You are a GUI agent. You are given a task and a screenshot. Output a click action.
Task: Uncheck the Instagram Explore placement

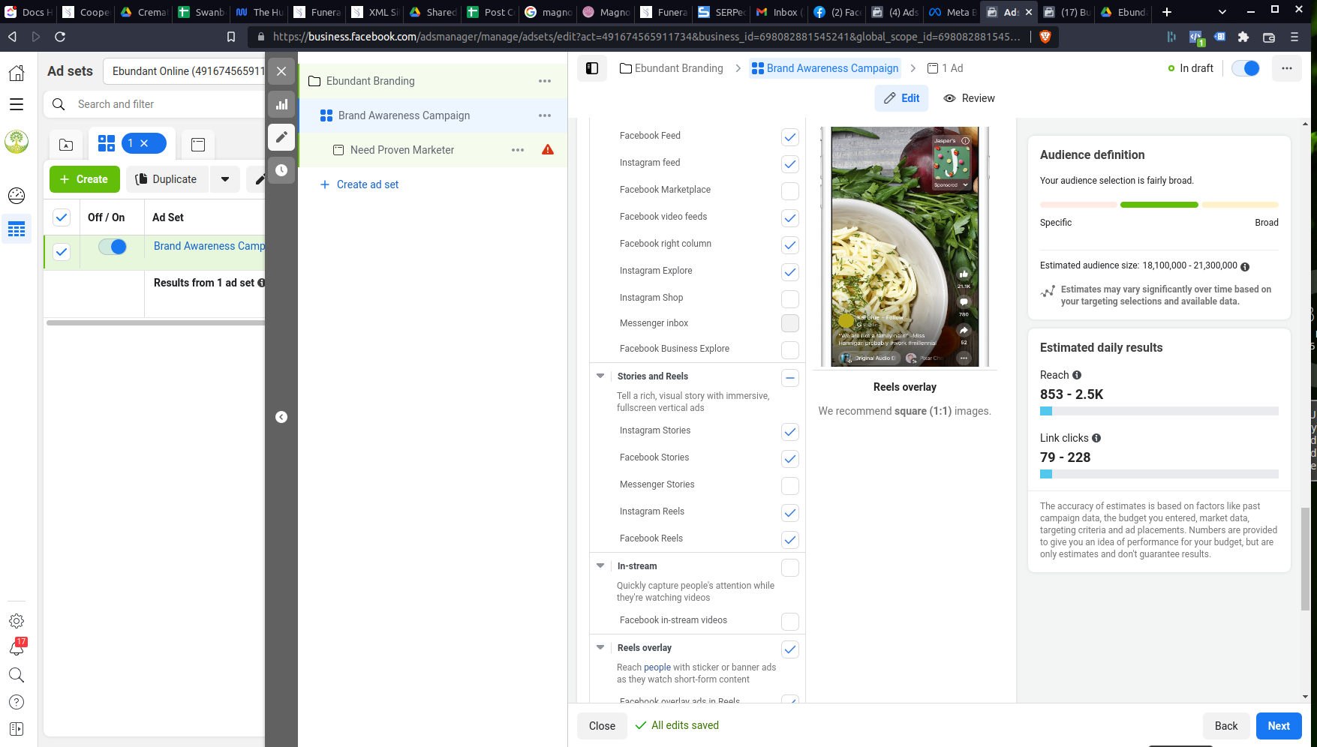point(789,272)
